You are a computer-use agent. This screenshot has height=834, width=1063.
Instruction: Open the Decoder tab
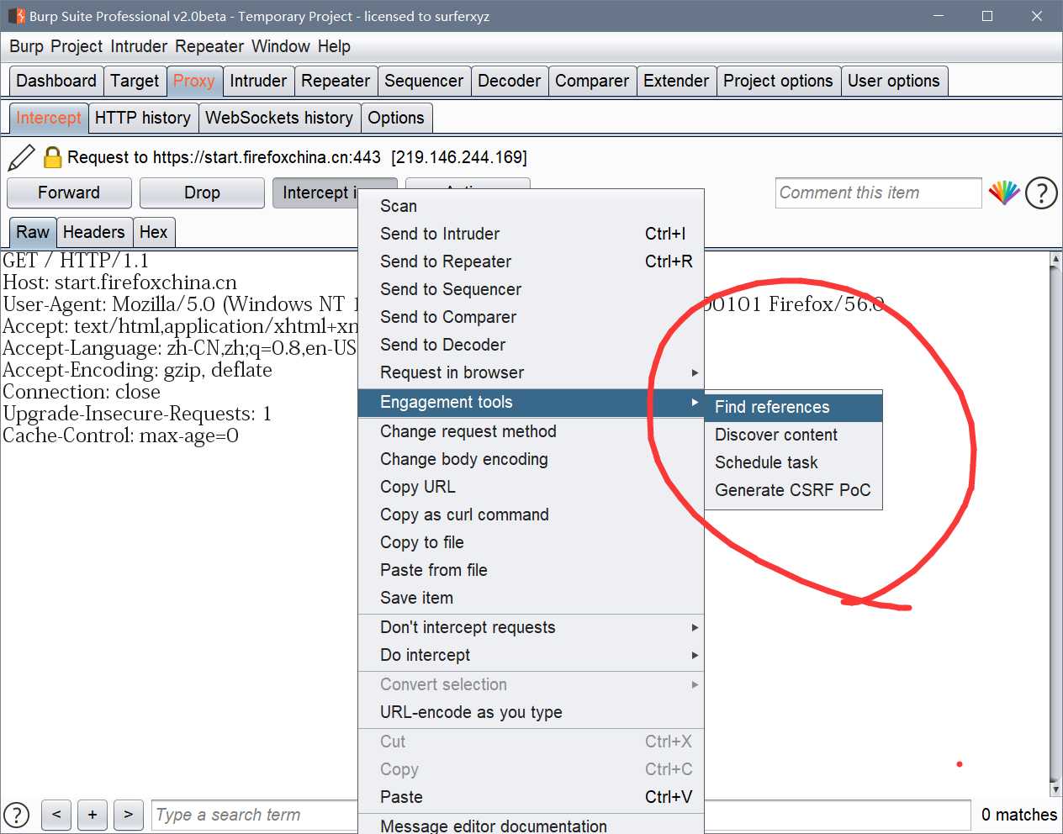(510, 81)
